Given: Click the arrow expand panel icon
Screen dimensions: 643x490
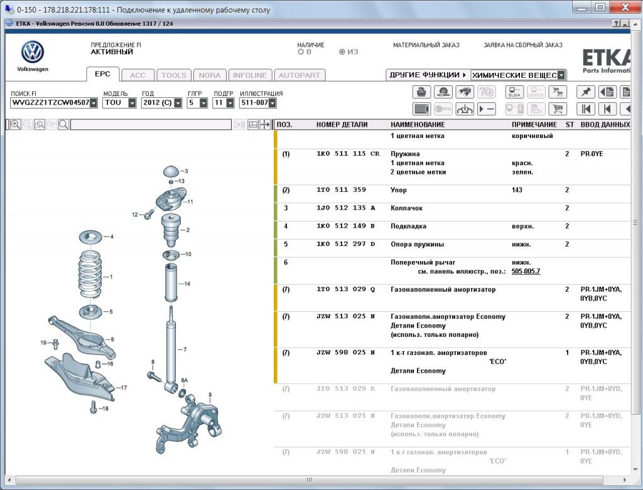Looking at the screenshot, I should point(265,125).
